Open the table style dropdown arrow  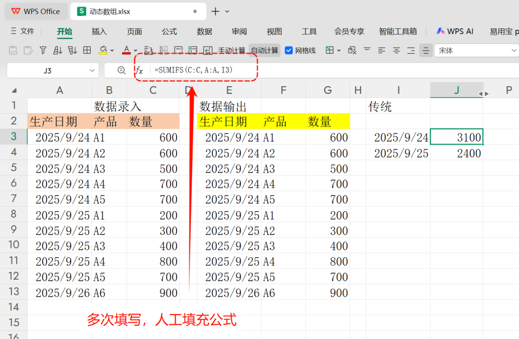point(339,51)
